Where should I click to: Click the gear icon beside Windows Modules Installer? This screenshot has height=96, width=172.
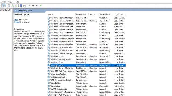(49, 35)
